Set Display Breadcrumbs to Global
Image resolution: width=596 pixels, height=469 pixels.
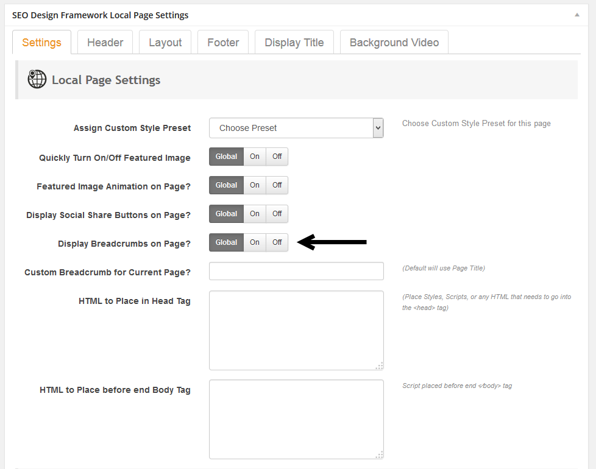point(226,242)
